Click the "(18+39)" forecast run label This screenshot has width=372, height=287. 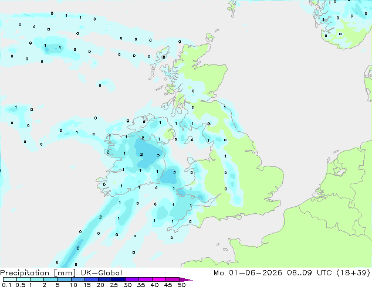(x=353, y=273)
